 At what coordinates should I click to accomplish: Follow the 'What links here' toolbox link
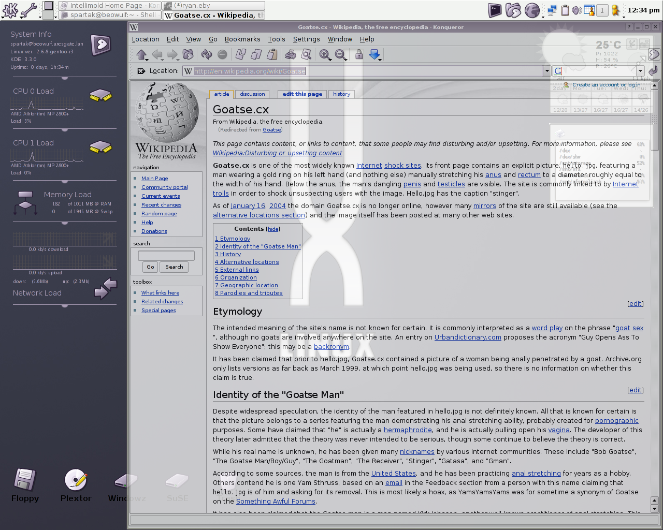coord(161,293)
